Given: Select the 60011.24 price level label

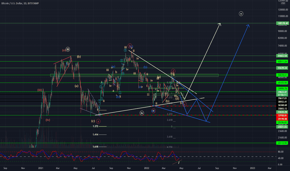Looking at the screenshot, I should pyautogui.click(x=282, y=61).
